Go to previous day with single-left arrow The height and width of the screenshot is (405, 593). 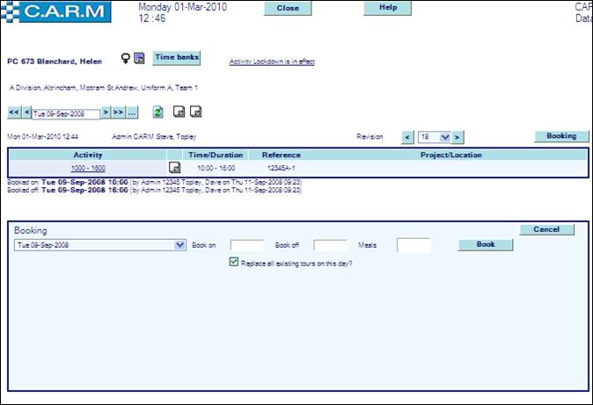click(x=26, y=112)
